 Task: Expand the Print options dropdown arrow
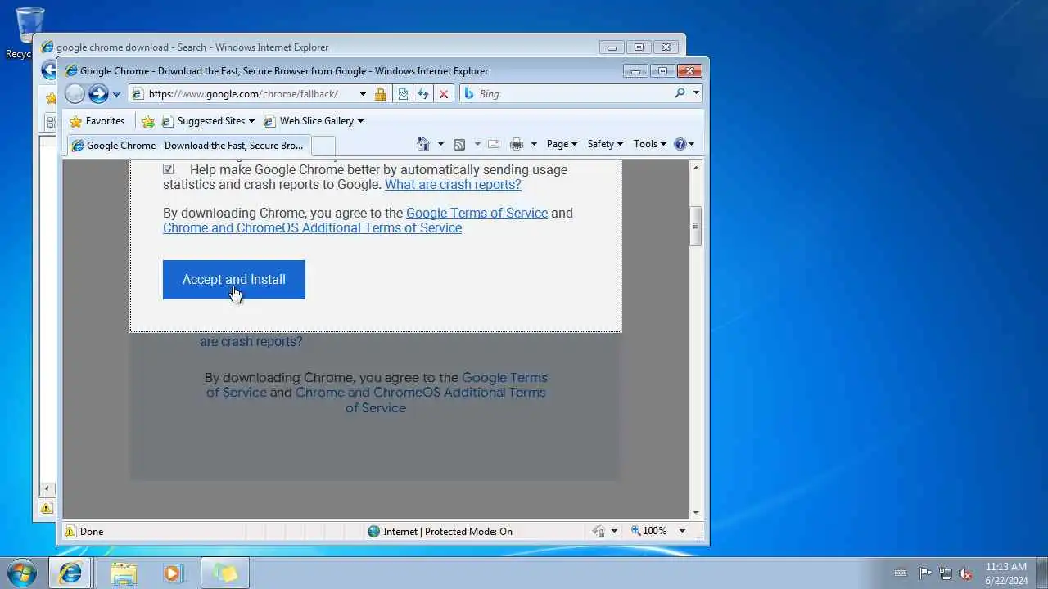[534, 144]
